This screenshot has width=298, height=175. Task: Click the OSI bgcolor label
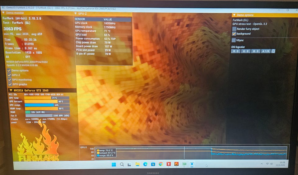coord(238,47)
